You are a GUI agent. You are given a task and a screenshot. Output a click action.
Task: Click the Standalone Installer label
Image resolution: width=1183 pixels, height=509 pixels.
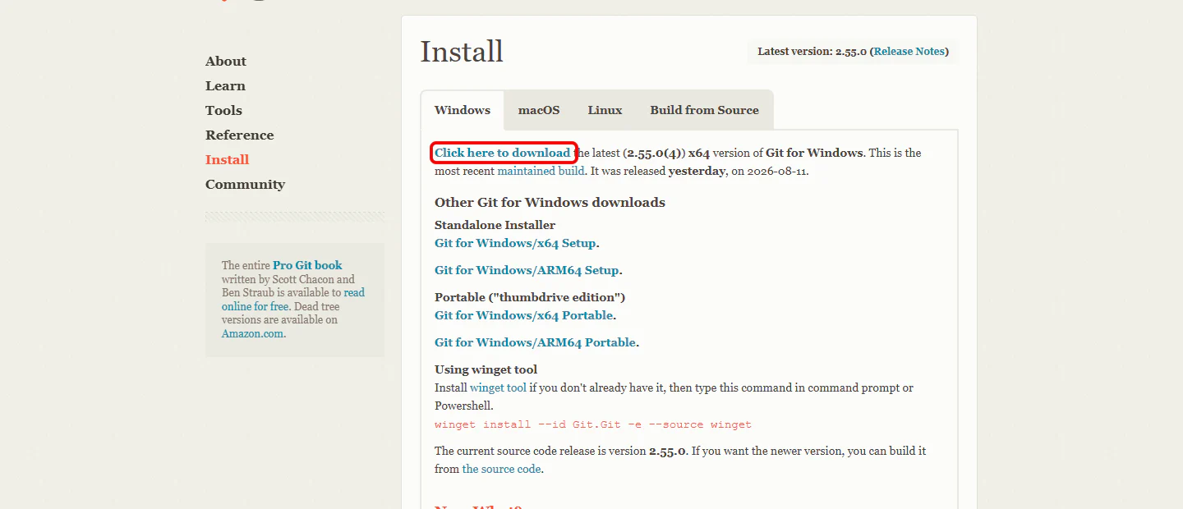495,225
